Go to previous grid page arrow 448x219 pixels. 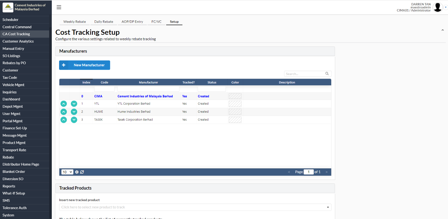click(x=289, y=172)
